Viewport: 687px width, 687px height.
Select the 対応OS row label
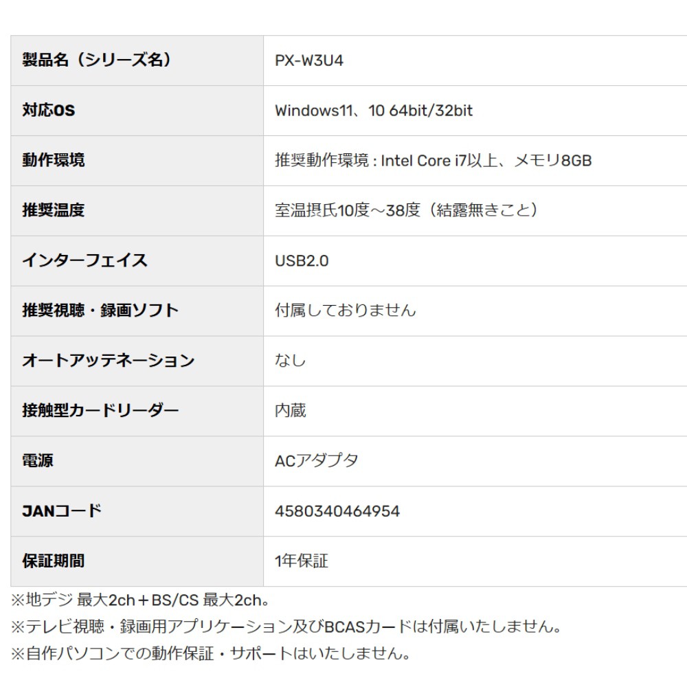(49, 111)
